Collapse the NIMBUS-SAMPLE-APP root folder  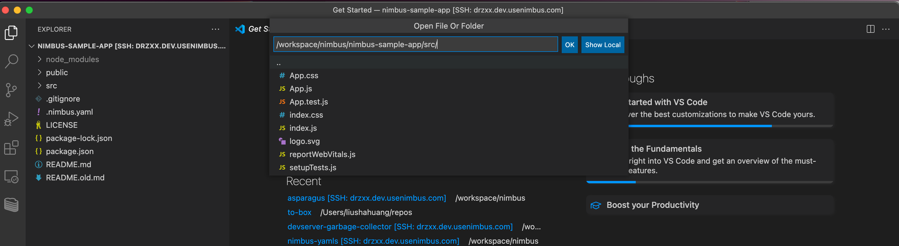click(x=32, y=46)
